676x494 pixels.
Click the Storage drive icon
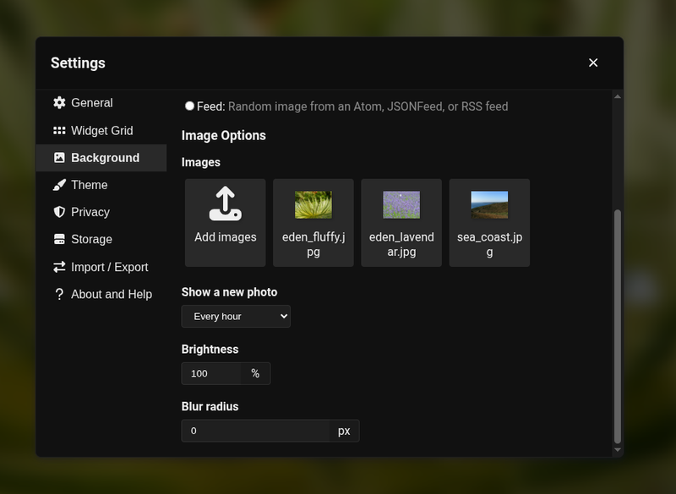click(x=59, y=239)
